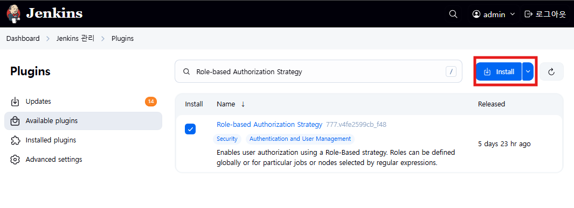Click the refresh plugins icon button
The width and height of the screenshot is (574, 208).
point(551,71)
